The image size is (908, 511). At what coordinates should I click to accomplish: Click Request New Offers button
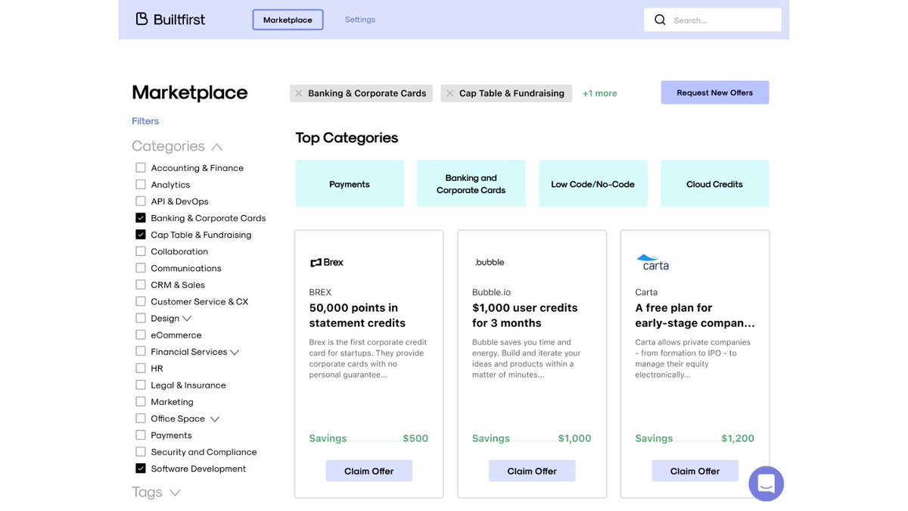coord(715,92)
